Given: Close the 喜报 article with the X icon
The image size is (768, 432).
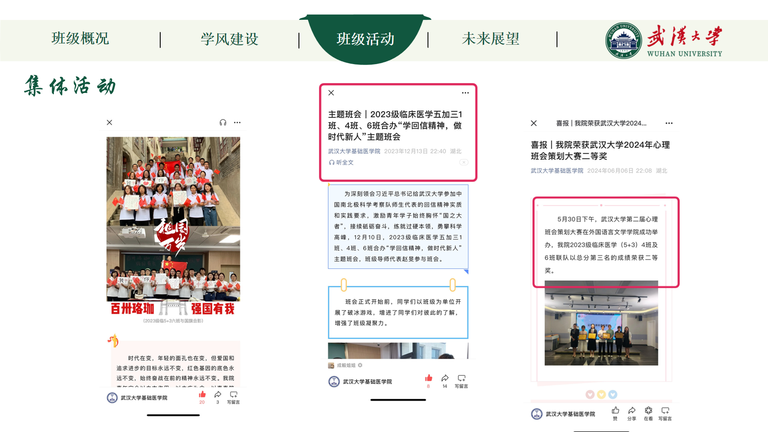Looking at the screenshot, I should (534, 123).
